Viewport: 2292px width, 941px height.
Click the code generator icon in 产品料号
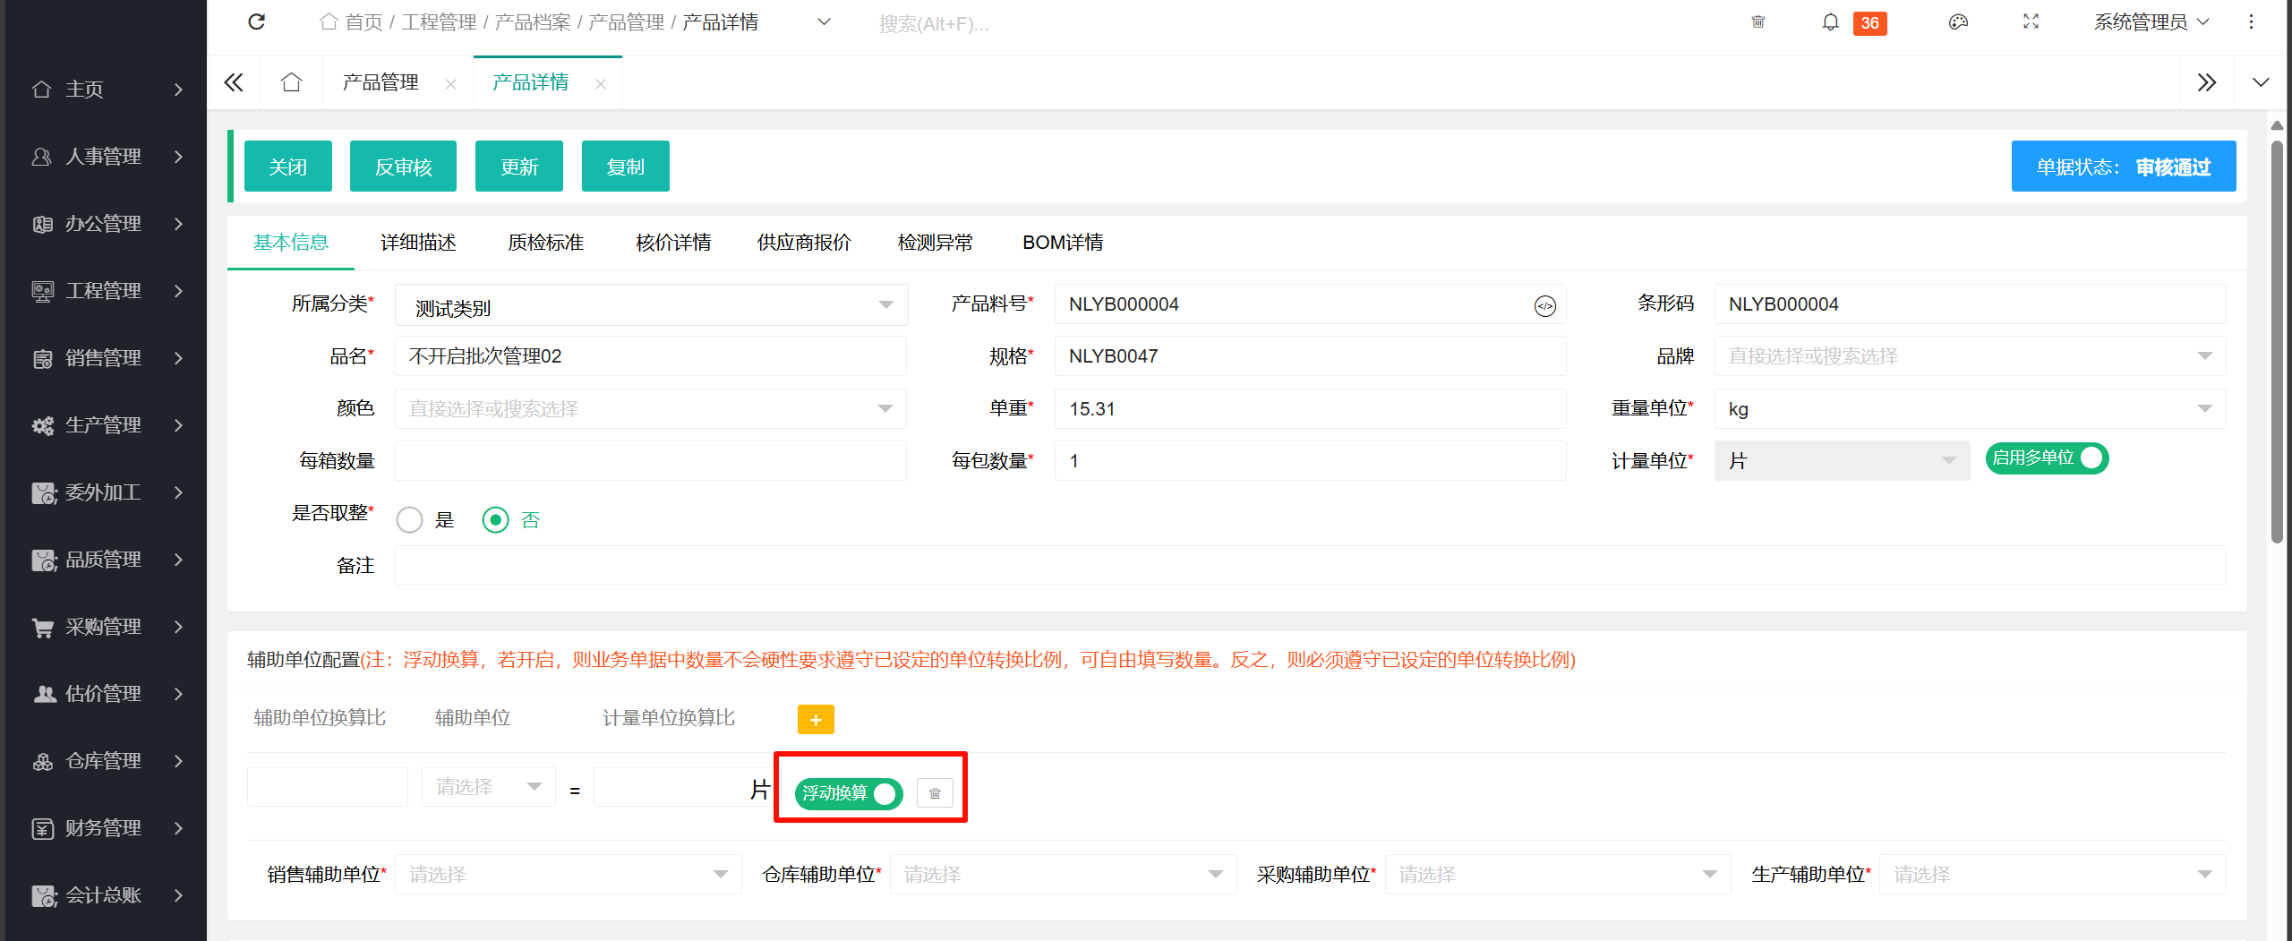click(1544, 306)
